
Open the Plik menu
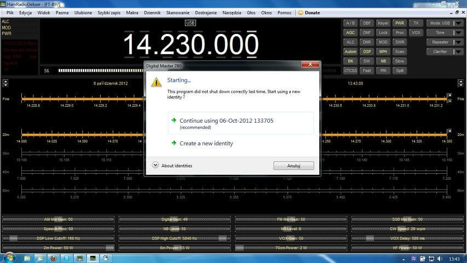pyautogui.click(x=10, y=13)
